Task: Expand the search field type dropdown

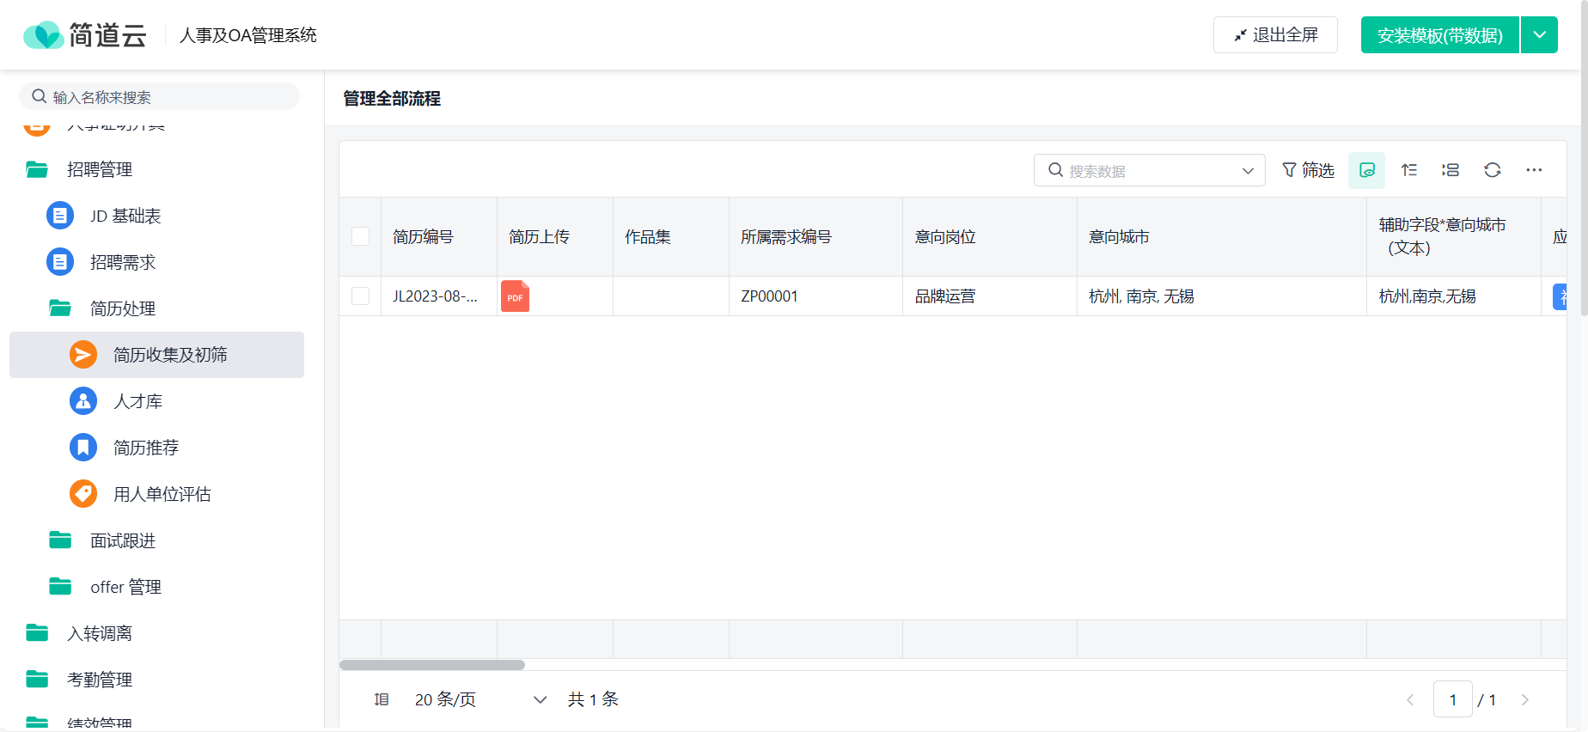Action: click(x=1249, y=171)
